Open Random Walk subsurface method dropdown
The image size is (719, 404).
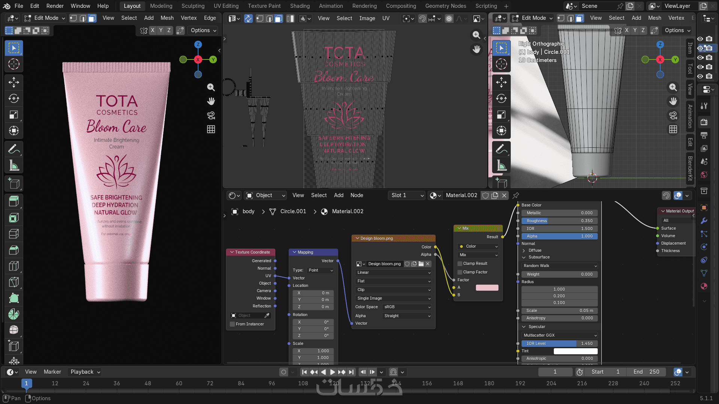click(560, 266)
